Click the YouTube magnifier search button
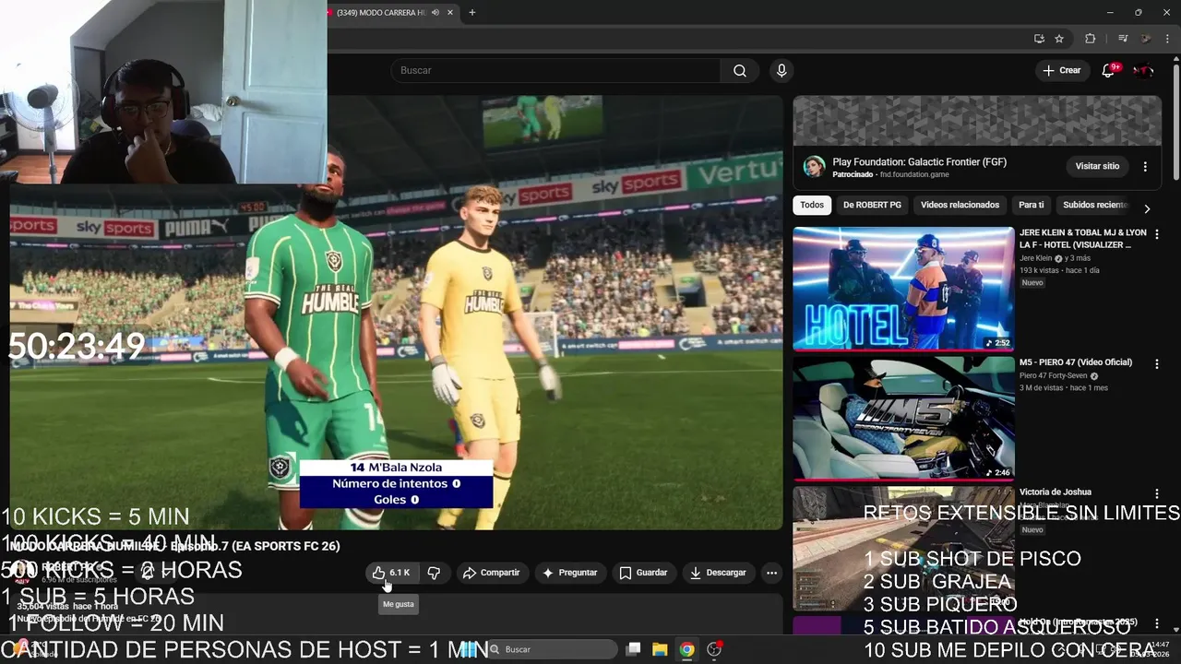 740,70
